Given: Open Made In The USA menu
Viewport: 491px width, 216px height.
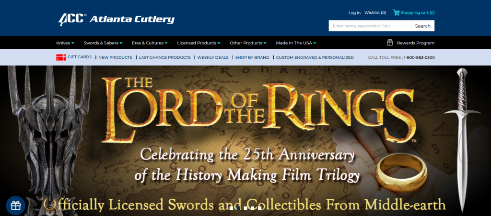Looking at the screenshot, I should click(x=296, y=43).
